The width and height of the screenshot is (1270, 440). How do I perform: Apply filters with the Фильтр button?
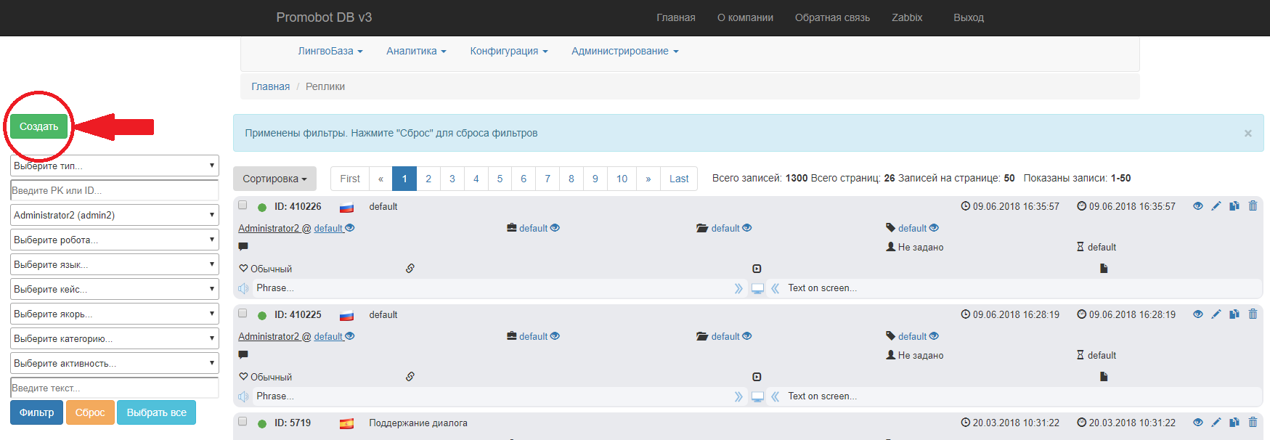[x=36, y=412]
